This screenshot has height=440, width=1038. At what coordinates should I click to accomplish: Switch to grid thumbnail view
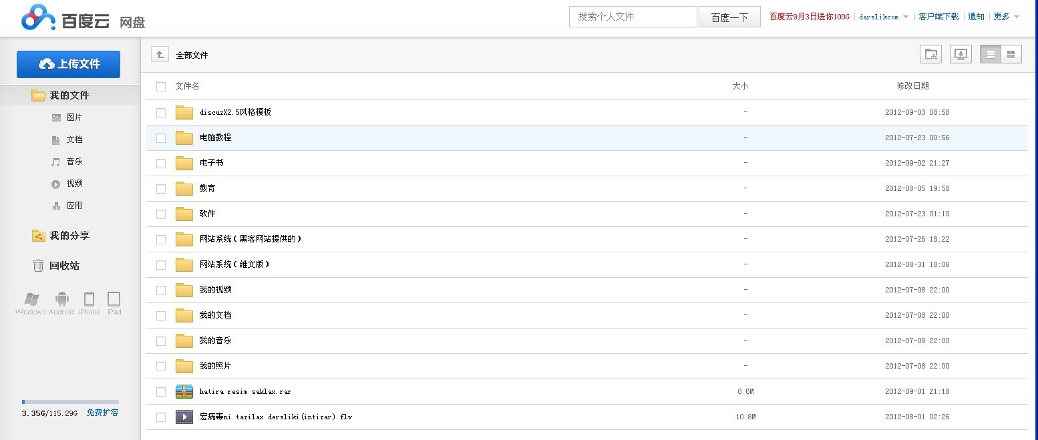coord(1011,55)
